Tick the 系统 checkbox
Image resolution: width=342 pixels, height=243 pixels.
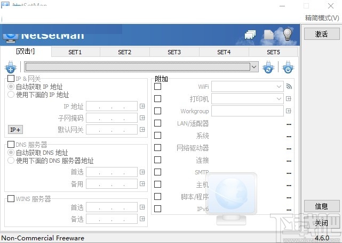[x=158, y=135]
